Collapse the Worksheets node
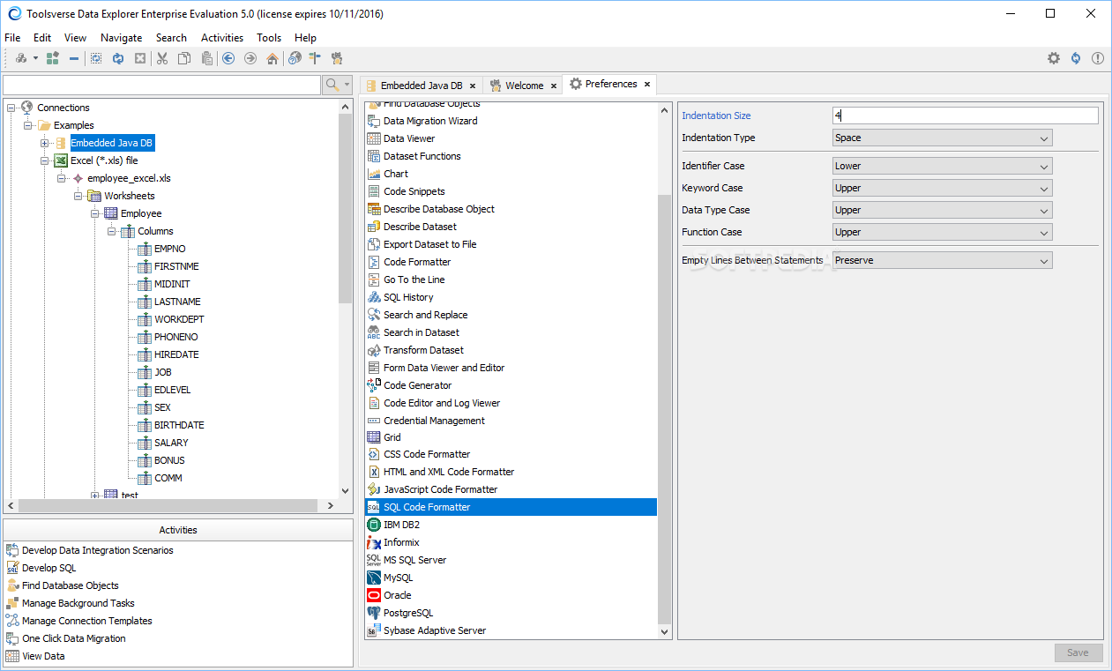 pos(78,196)
